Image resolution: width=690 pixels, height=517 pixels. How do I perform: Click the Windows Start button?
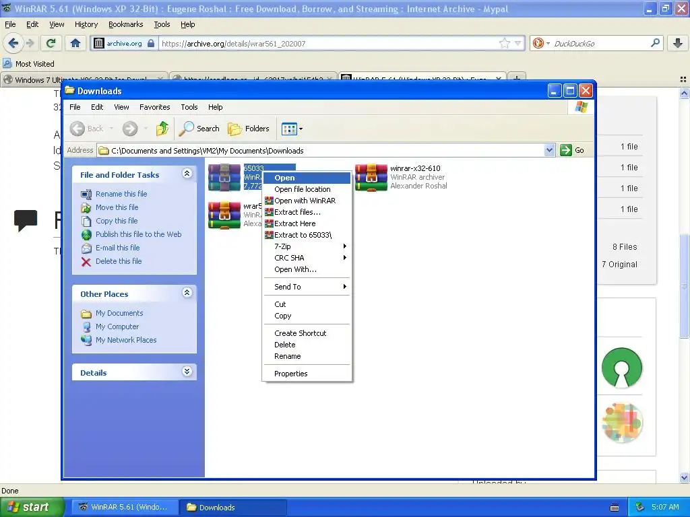[x=32, y=507]
